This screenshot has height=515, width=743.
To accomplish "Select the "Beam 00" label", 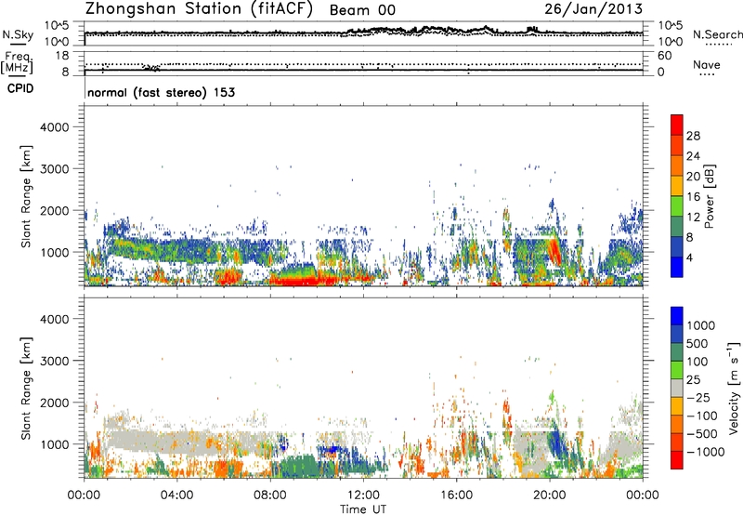I will [362, 10].
